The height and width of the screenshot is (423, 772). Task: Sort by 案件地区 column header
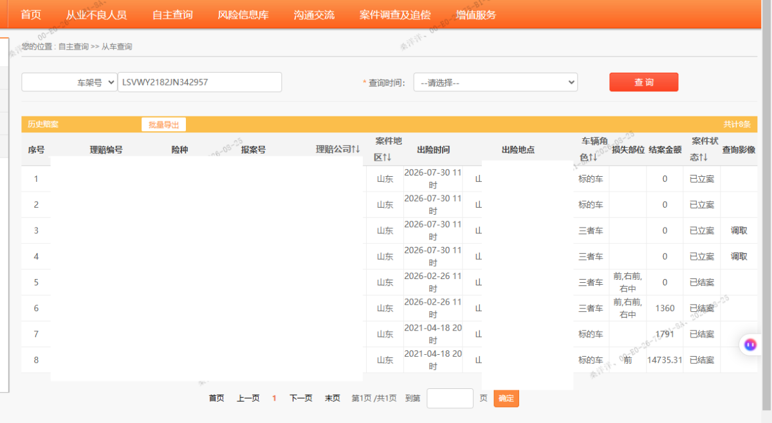pyautogui.click(x=388, y=149)
